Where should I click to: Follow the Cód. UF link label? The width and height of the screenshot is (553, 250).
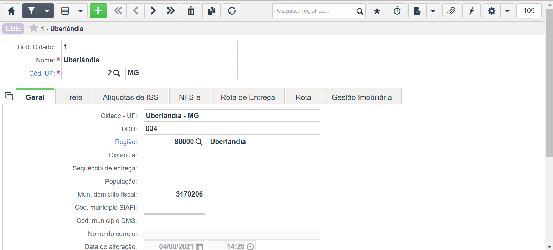42,73
